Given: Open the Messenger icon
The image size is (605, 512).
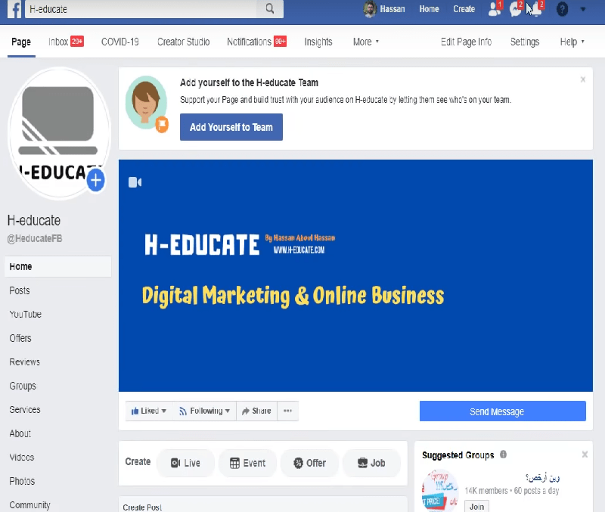Looking at the screenshot, I should click(x=516, y=9).
